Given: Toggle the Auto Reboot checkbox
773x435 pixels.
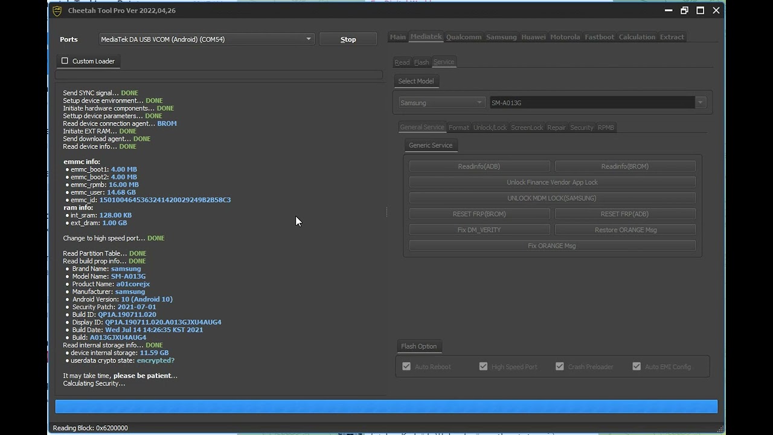Looking at the screenshot, I should click(x=406, y=367).
